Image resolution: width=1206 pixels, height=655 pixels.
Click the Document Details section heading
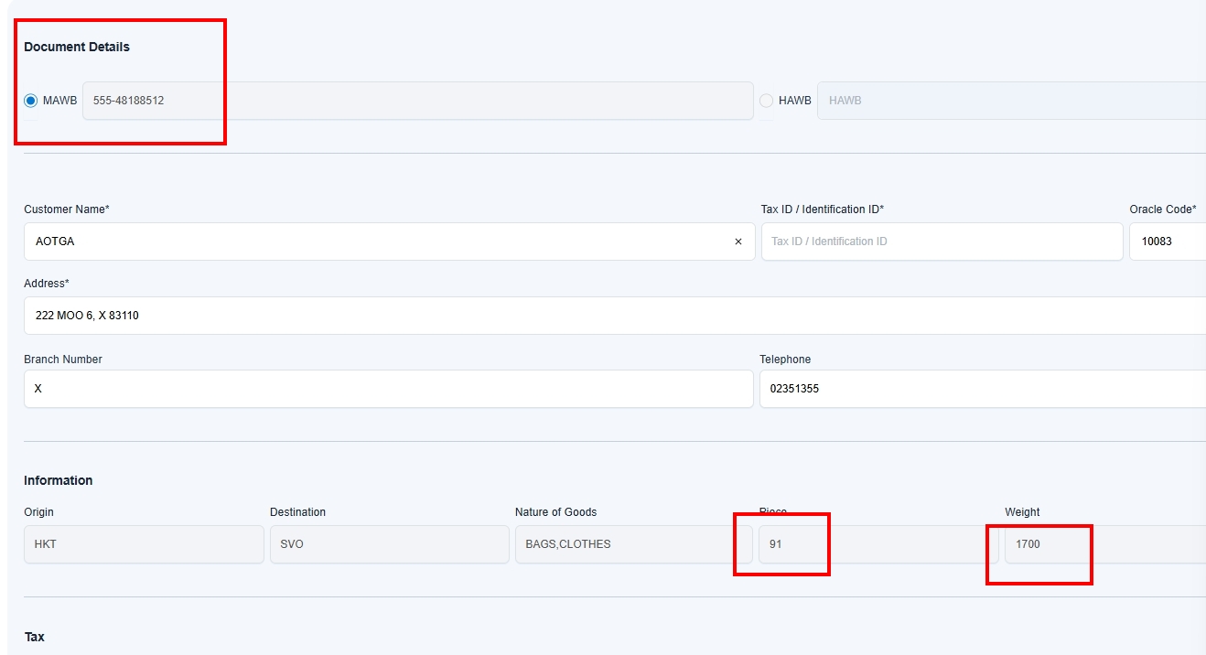pos(77,48)
